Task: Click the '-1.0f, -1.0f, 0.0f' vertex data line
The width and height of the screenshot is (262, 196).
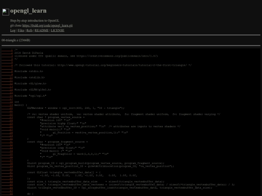Action: click(x=89, y=176)
